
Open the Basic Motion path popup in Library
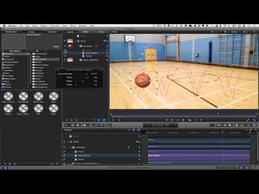[15, 51]
